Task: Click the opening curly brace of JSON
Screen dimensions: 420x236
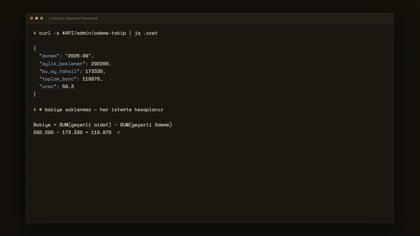Action: (35, 48)
